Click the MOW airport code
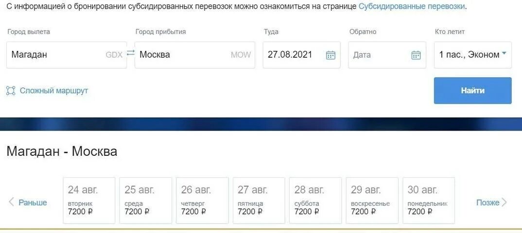This screenshot has width=522, height=233. (241, 55)
